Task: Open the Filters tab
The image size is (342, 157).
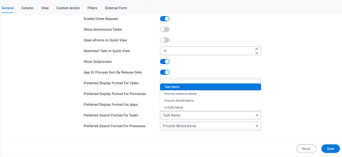Action: pyautogui.click(x=93, y=8)
